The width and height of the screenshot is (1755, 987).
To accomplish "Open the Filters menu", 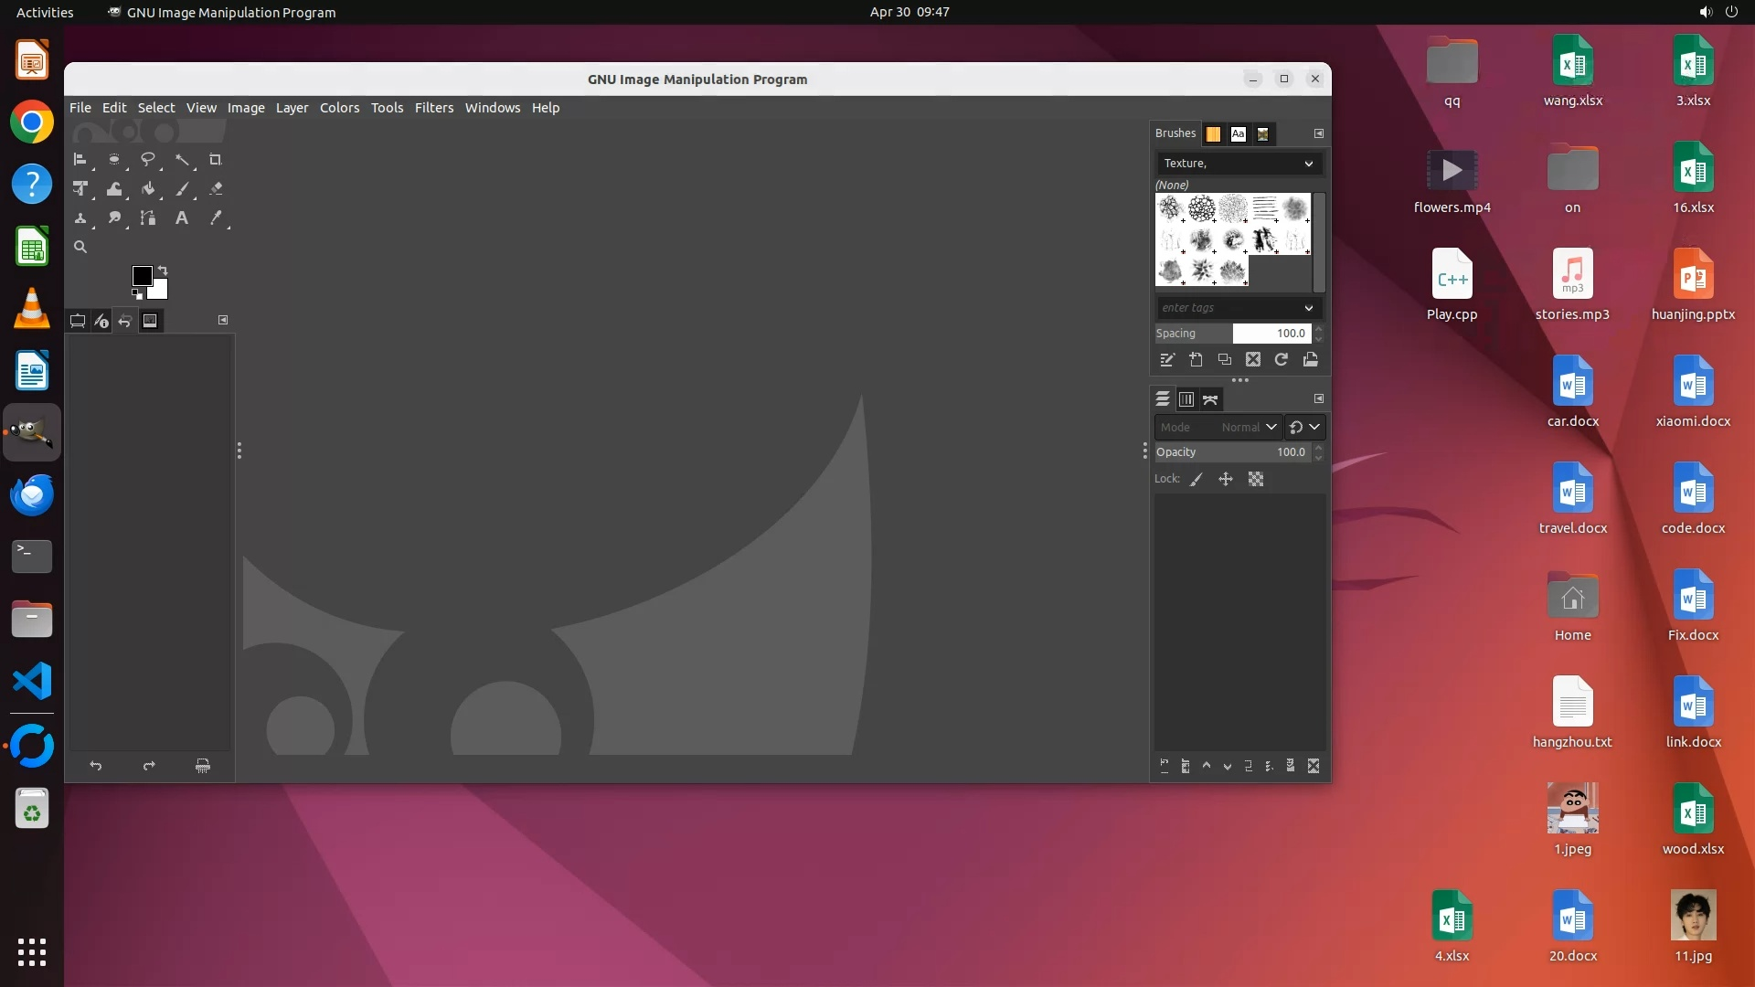I will [433, 108].
